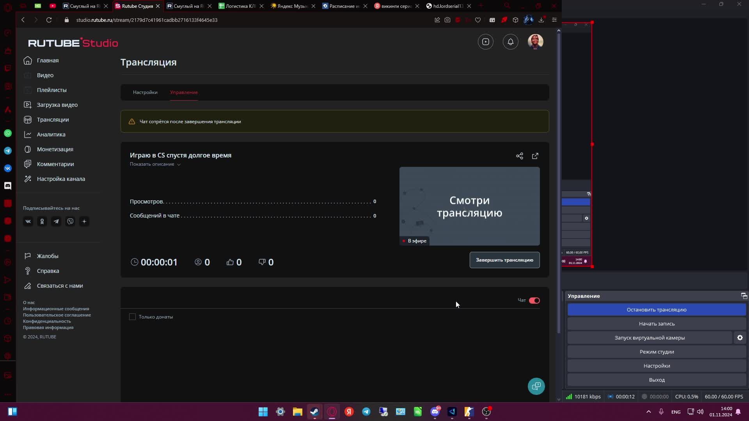The width and height of the screenshot is (749, 421).
Task: Open Правовая информация footer link
Action: (x=48, y=327)
